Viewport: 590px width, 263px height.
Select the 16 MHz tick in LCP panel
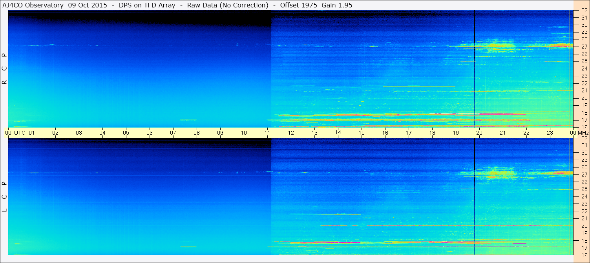tap(584, 255)
